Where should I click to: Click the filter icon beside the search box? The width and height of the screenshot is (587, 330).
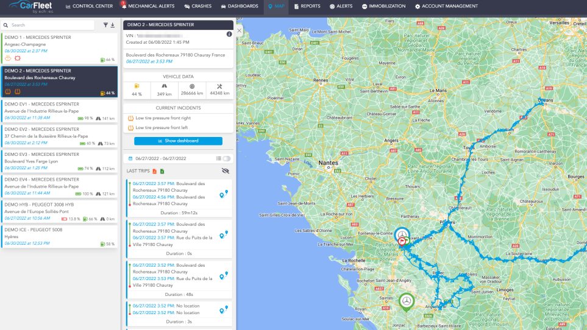[105, 26]
